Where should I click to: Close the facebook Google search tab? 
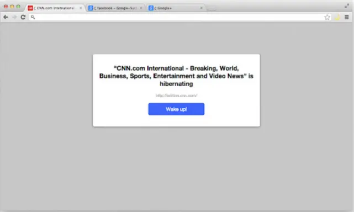point(141,8)
